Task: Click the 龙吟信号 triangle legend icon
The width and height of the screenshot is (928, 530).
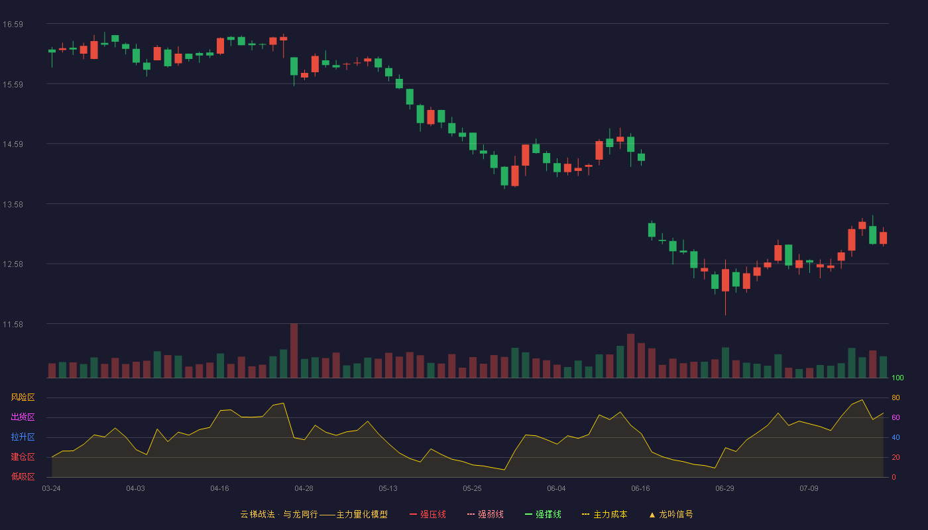Action: click(652, 515)
